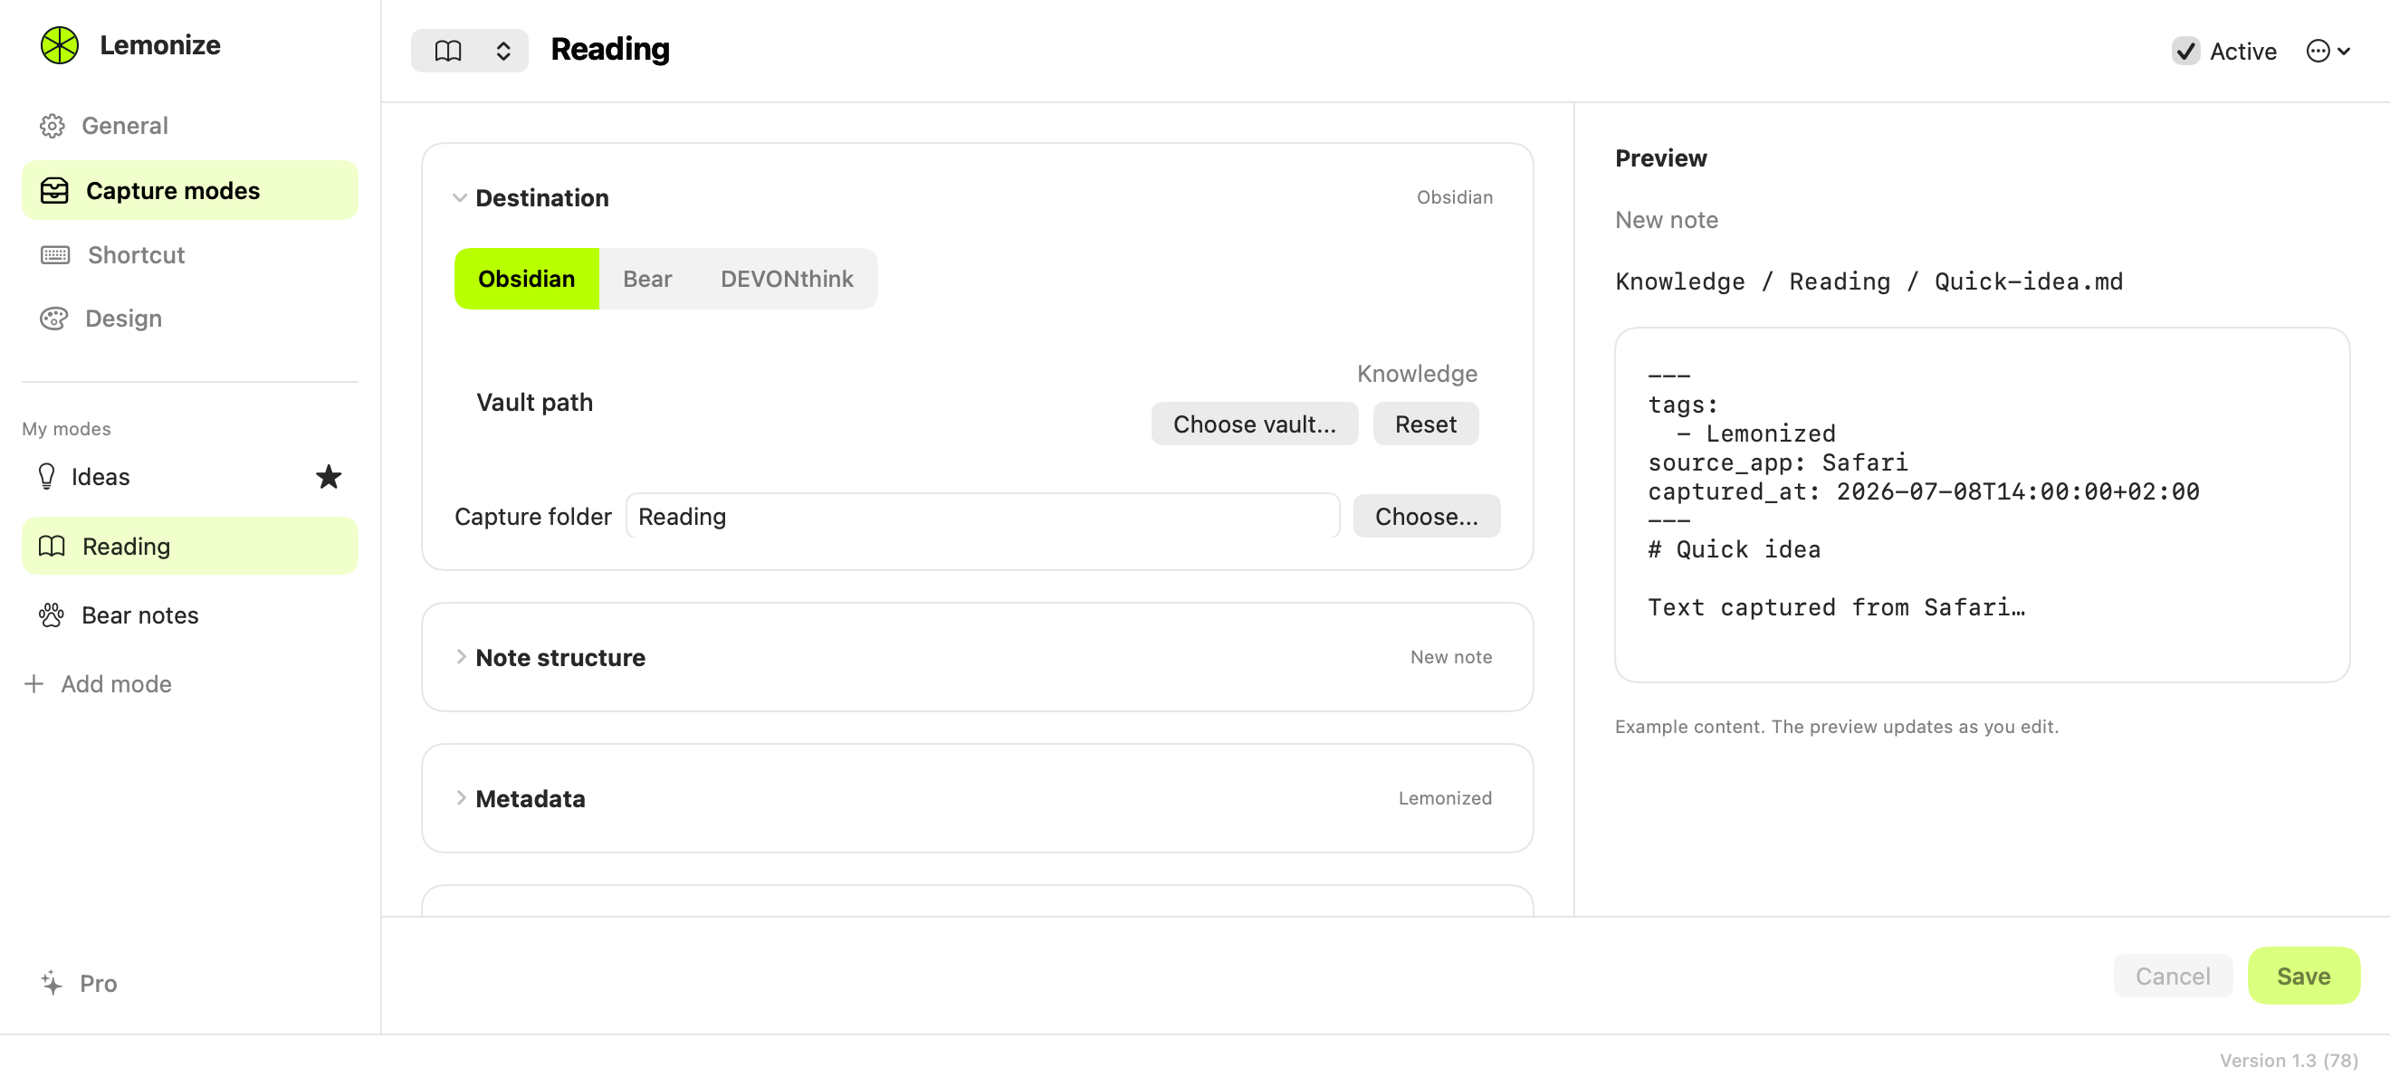Screen dimensions: 2390x1086
Task: Select the Shortcut keyboard icon
Action: click(x=54, y=255)
